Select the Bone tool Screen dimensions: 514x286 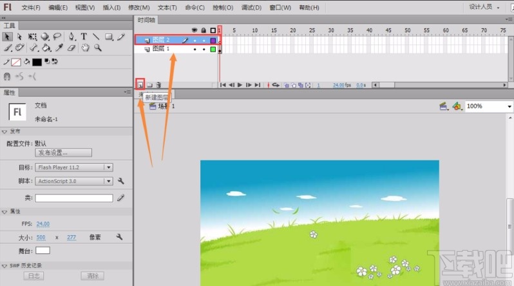point(33,48)
